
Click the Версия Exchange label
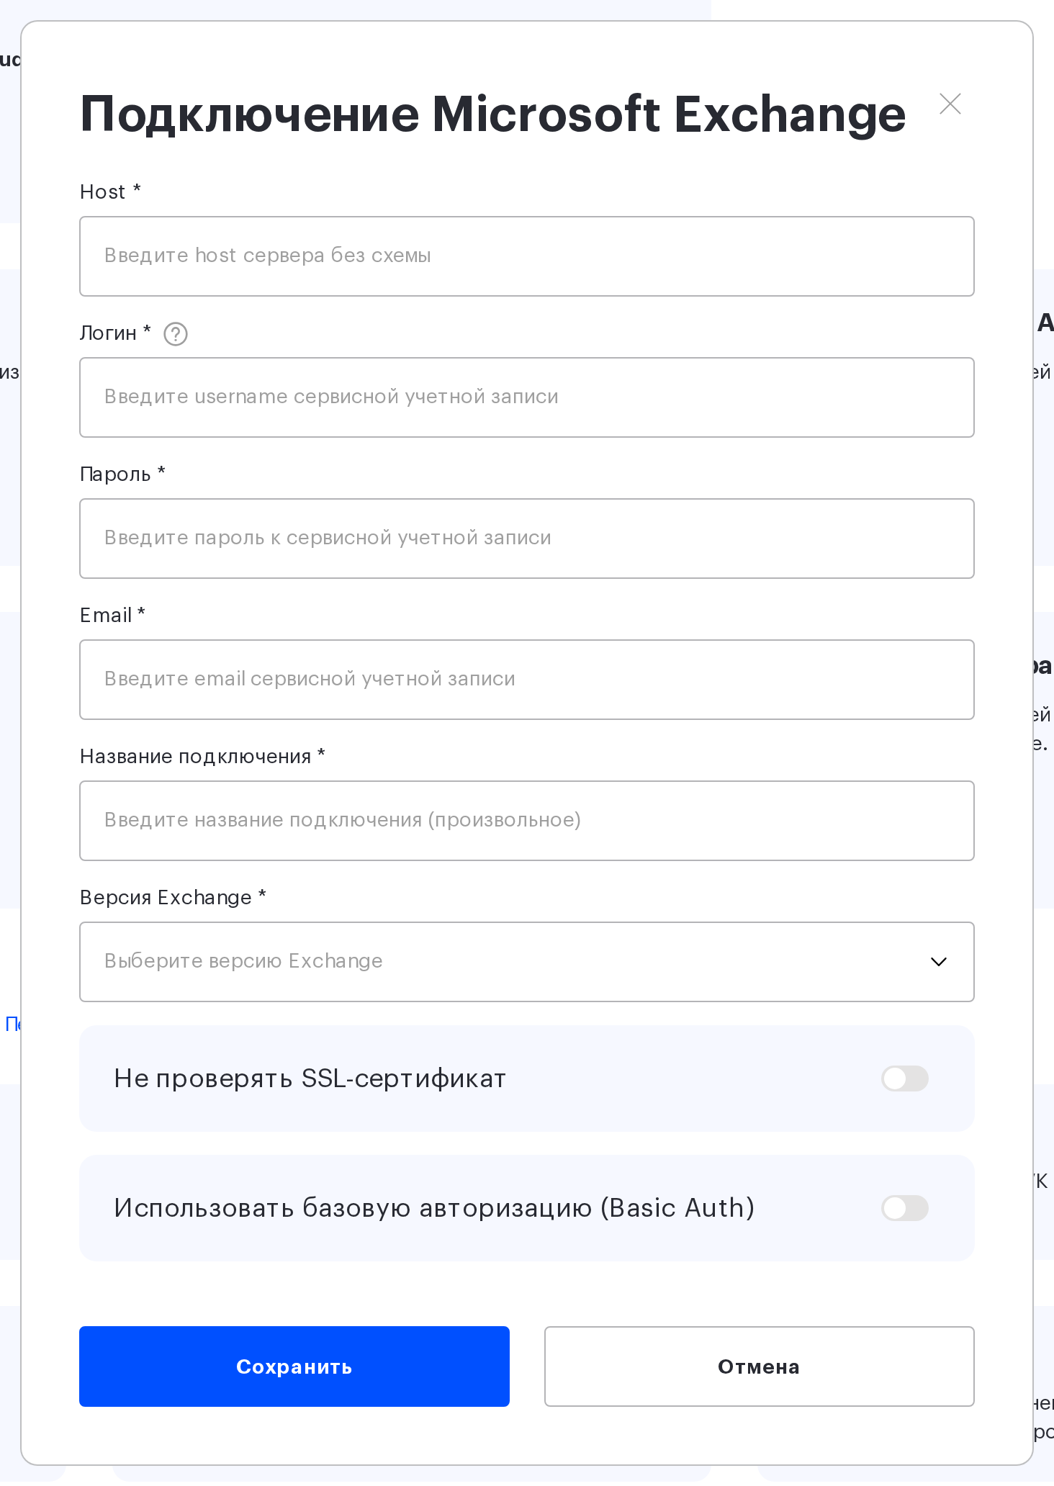pos(173,897)
